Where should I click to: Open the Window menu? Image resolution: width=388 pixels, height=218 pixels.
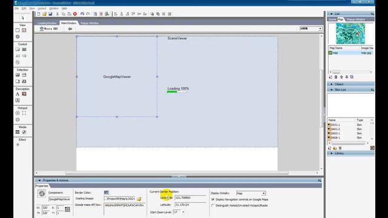click(x=54, y=8)
